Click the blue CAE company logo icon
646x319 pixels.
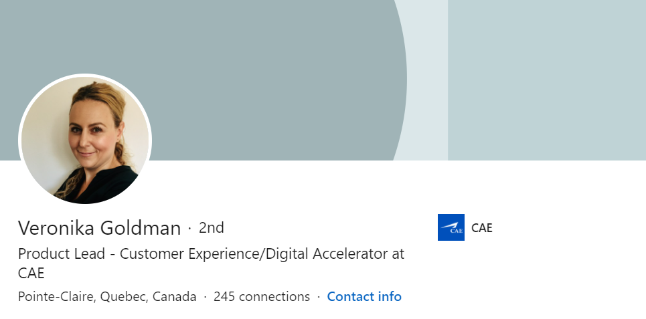coord(451,227)
